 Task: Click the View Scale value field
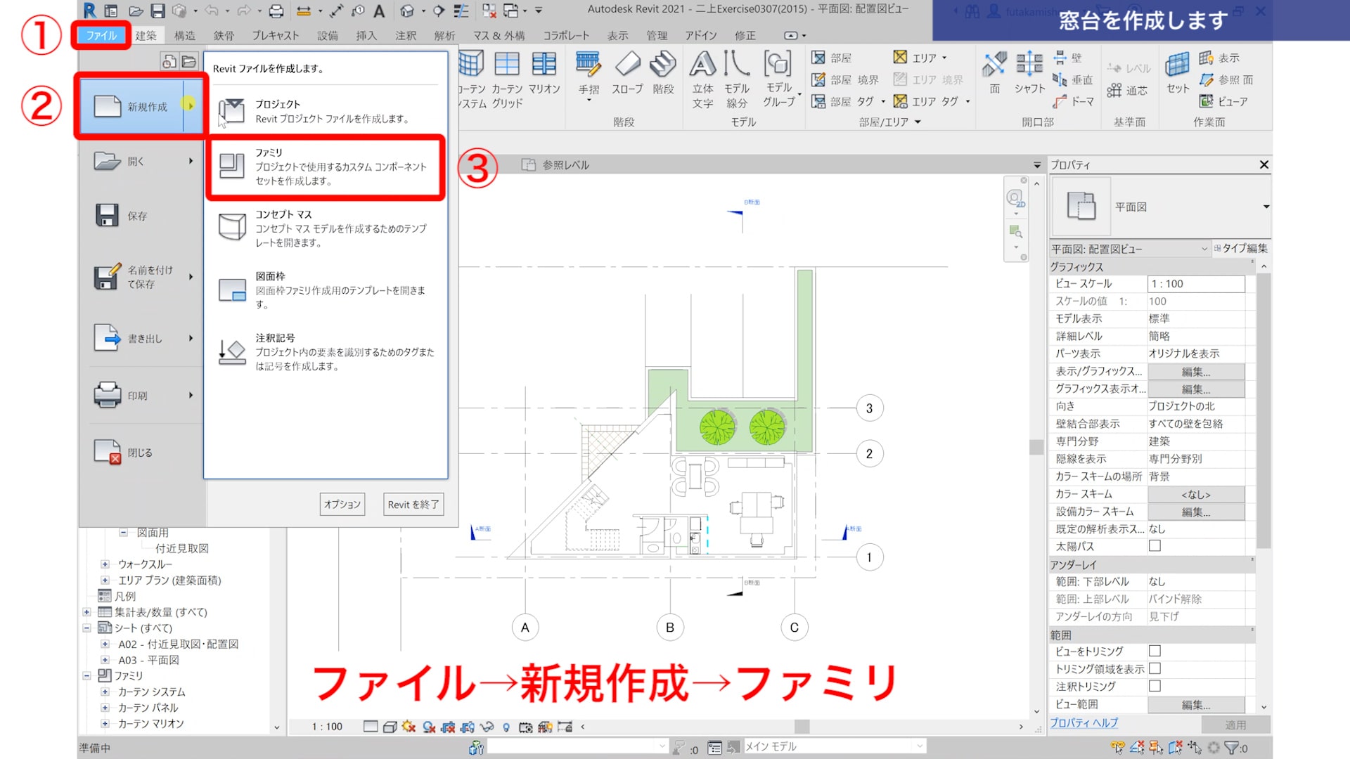click(1195, 284)
